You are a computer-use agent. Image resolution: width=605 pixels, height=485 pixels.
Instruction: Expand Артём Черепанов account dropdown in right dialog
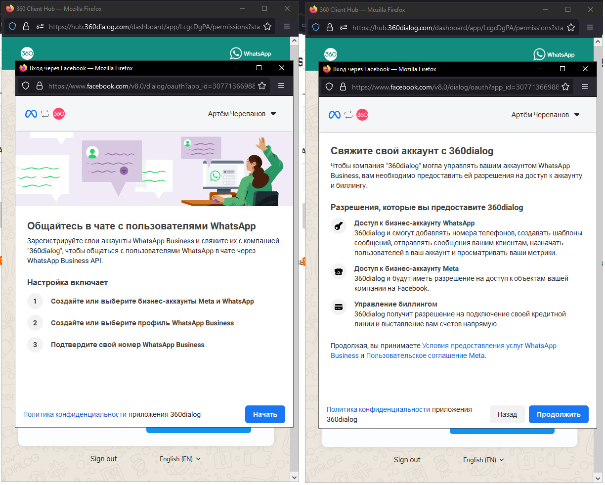pos(545,115)
